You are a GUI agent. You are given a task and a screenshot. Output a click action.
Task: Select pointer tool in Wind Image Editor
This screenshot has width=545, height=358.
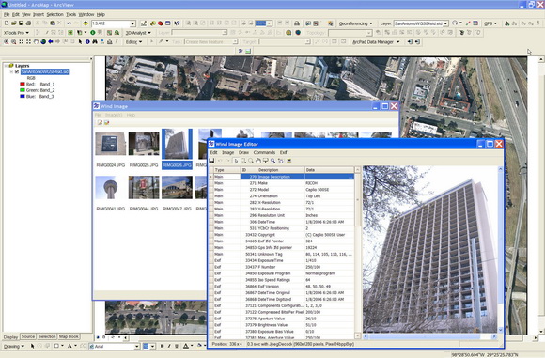pyautogui.click(x=236, y=161)
